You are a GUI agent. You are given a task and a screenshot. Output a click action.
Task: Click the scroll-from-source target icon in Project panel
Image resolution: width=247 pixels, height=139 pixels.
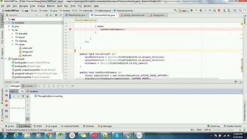[47, 15]
